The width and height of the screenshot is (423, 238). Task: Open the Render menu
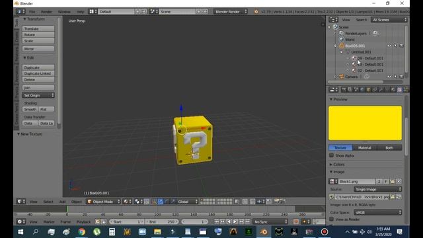pos(46,12)
